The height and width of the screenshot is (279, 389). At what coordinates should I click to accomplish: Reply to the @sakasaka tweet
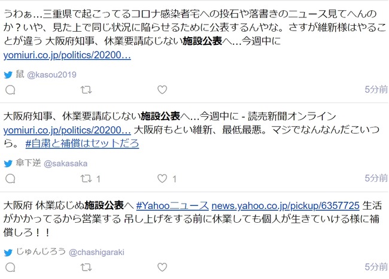10,178
